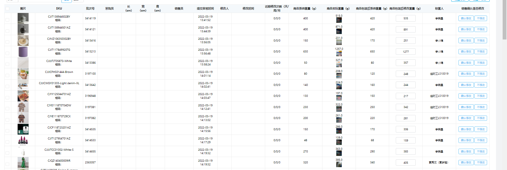The width and height of the screenshot is (507, 170).
Task: Open weighing photo under 515.0 actual weight
Action: (x=339, y=20)
